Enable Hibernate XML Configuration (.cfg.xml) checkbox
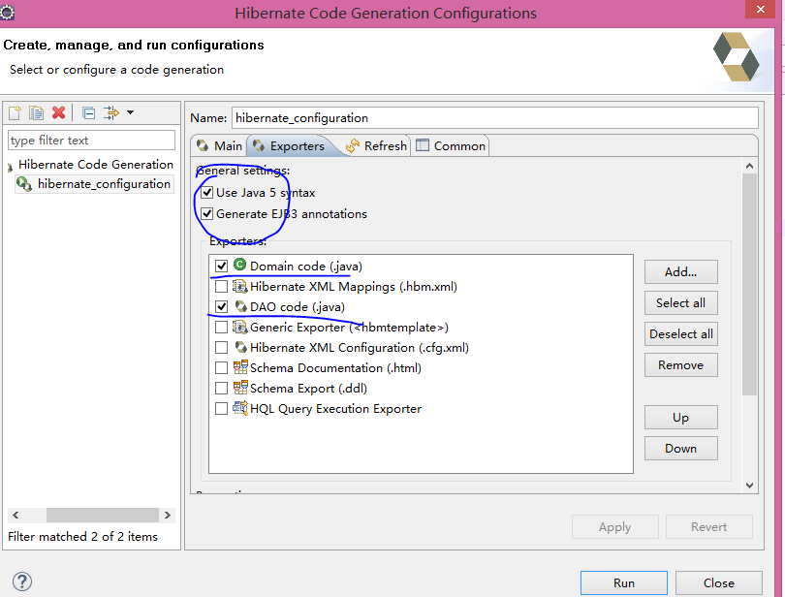This screenshot has width=785, height=597. 221,348
